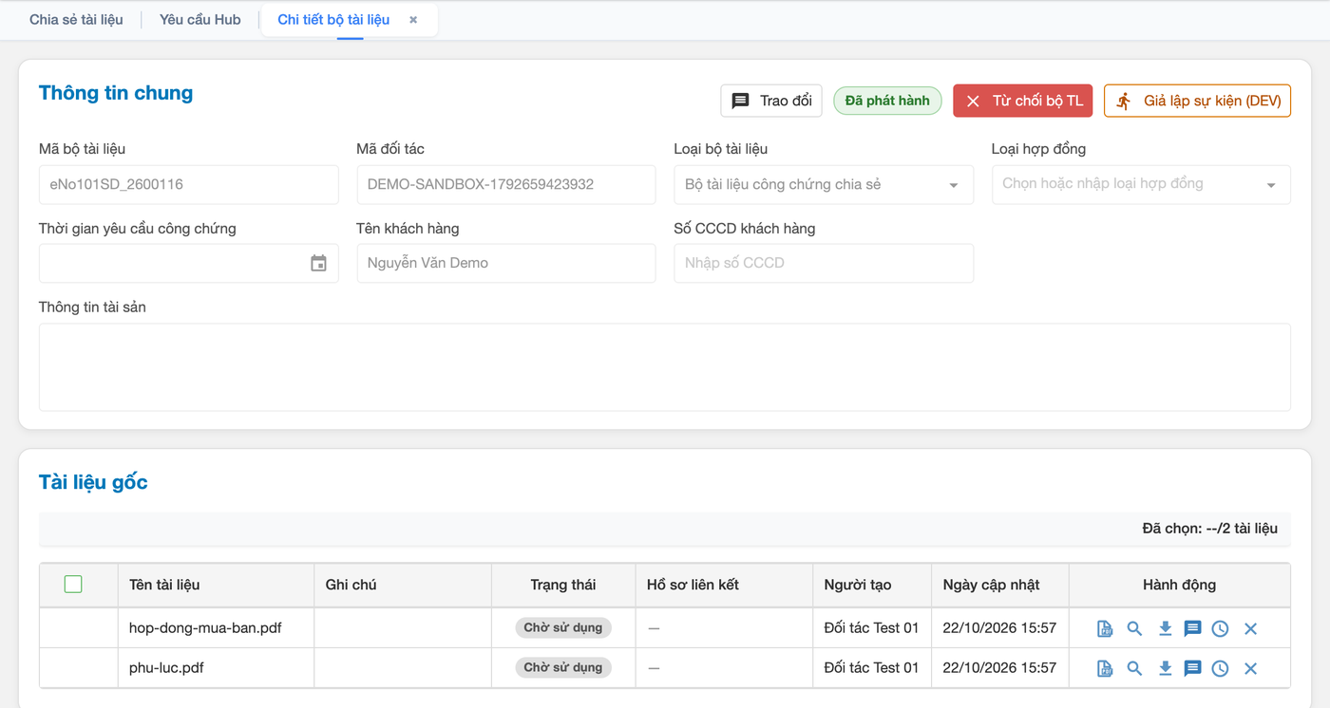Tick the select-all checkbox in table header

(x=73, y=585)
